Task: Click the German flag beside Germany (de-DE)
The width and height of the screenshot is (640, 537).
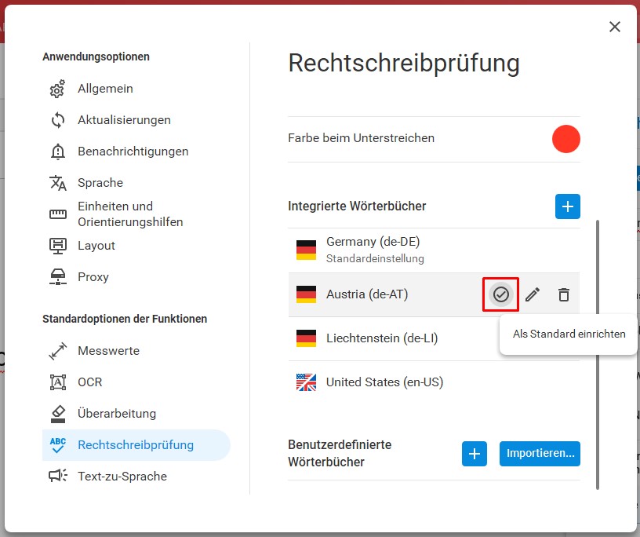Action: 306,250
